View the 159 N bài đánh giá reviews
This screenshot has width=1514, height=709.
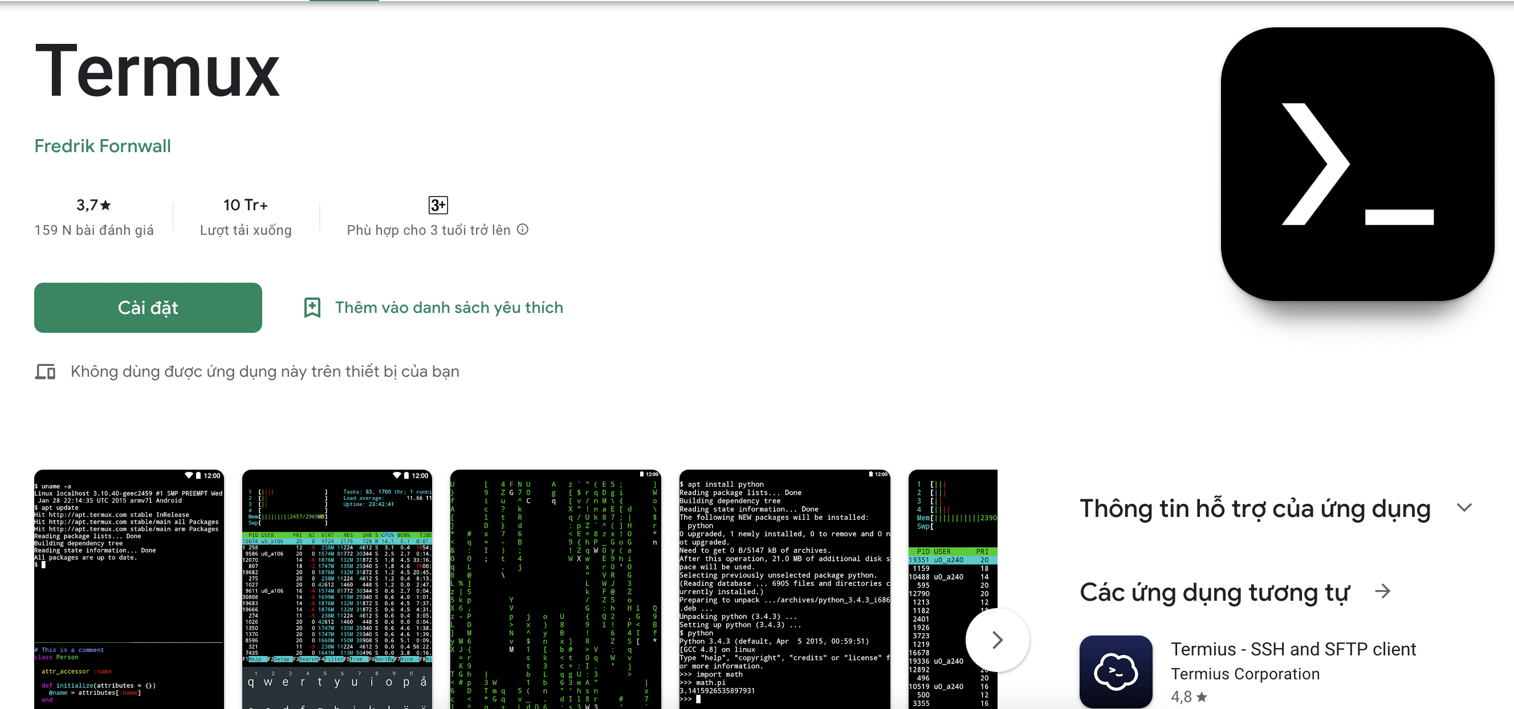(x=94, y=230)
